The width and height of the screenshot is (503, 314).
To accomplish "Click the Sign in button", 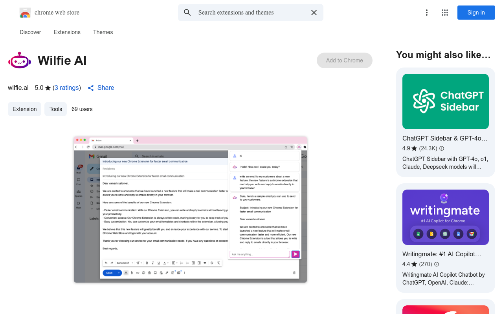I will pyautogui.click(x=476, y=13).
